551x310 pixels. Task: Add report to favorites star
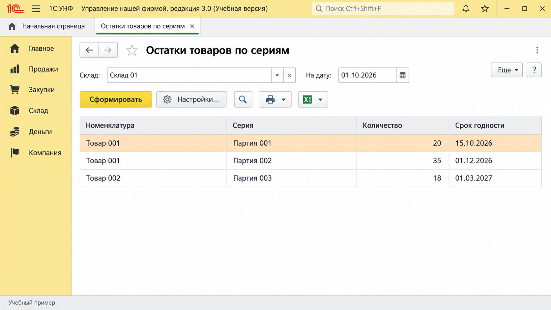pos(132,50)
